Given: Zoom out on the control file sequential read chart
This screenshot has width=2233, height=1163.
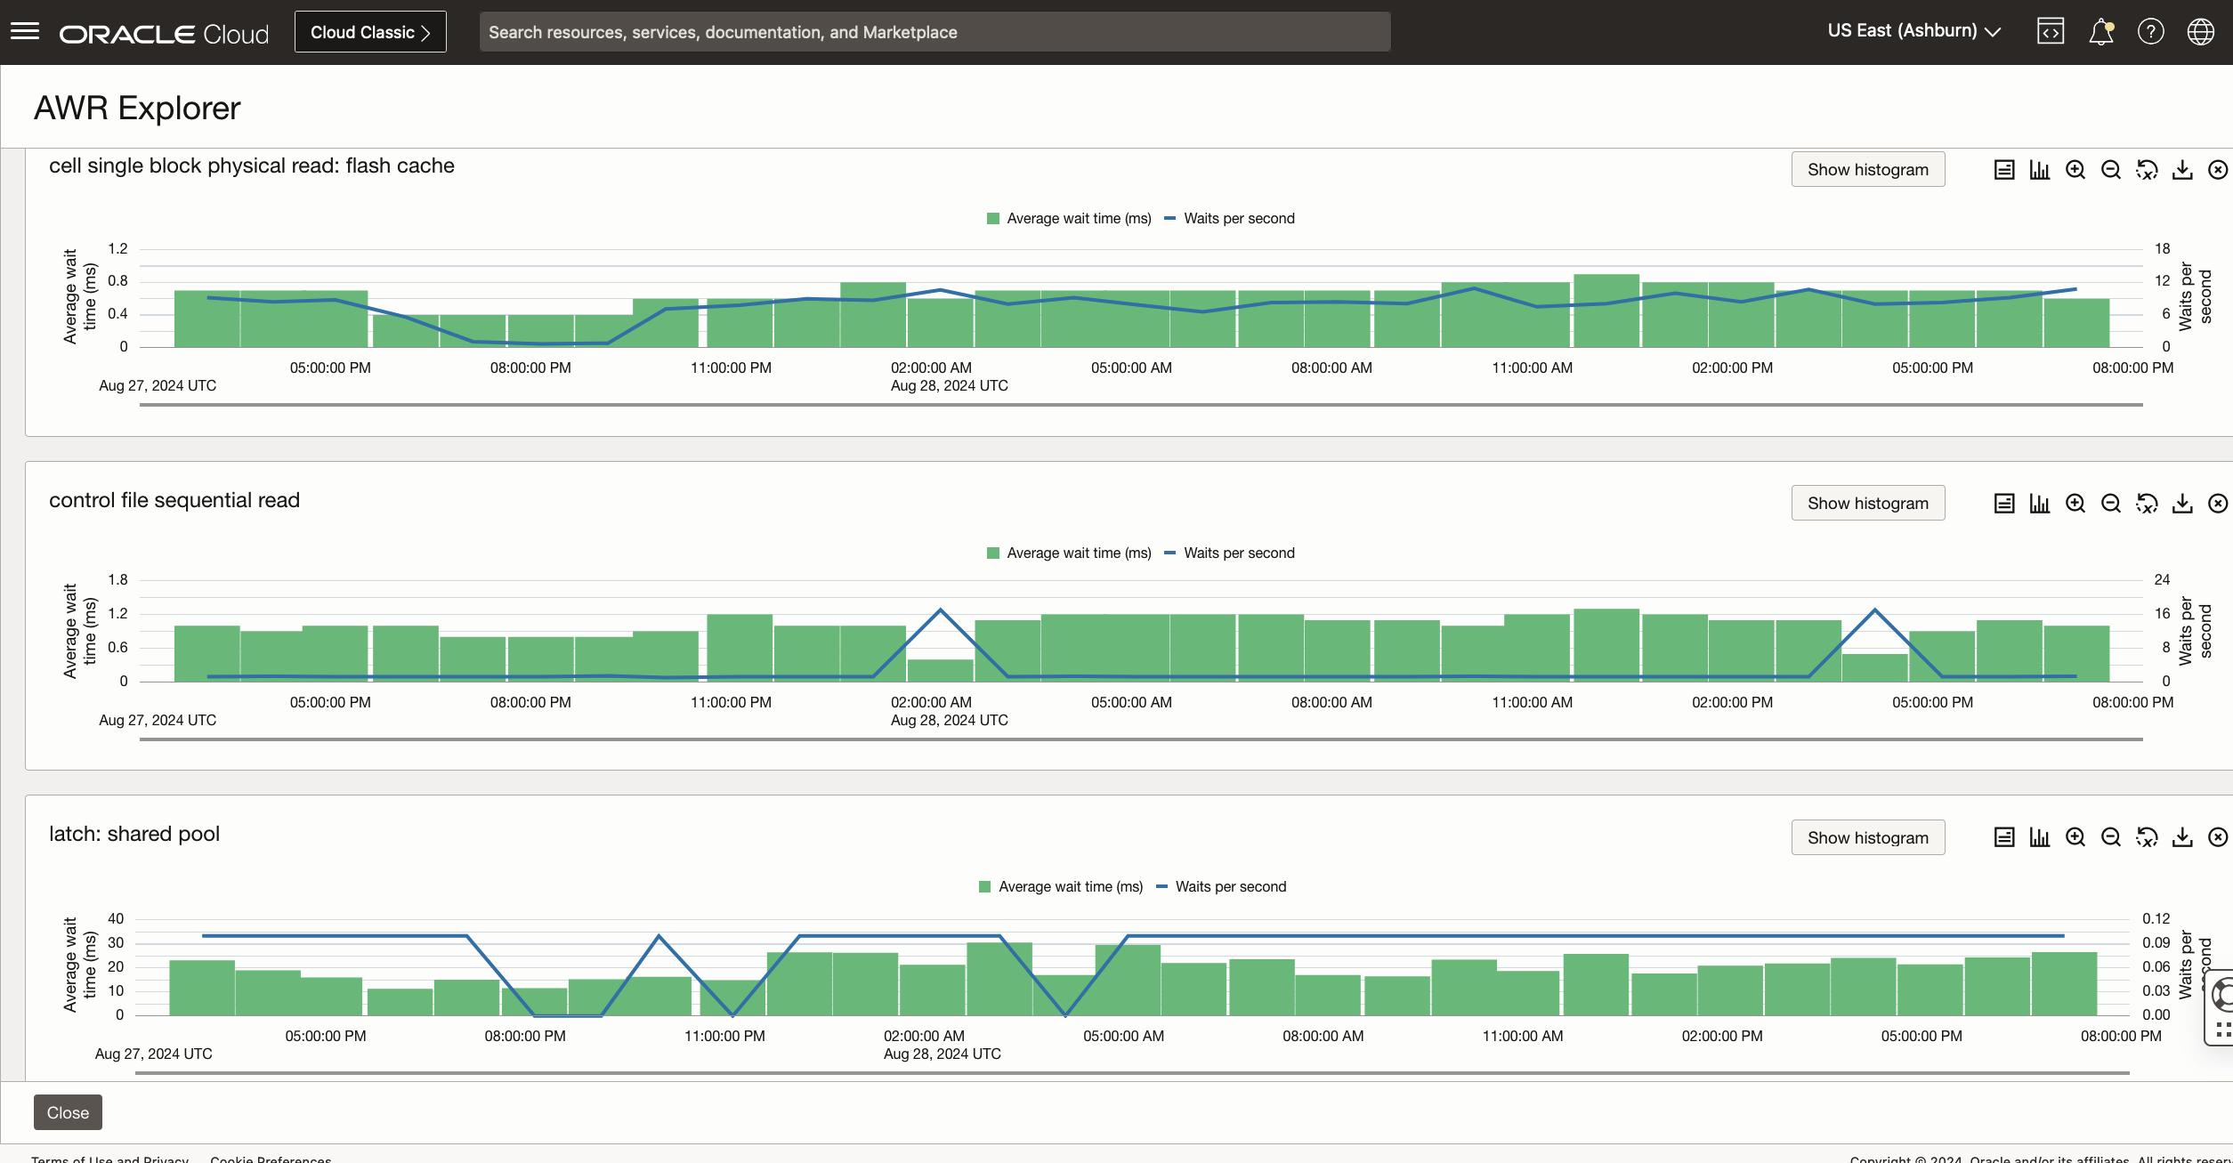Looking at the screenshot, I should click(x=2111, y=503).
